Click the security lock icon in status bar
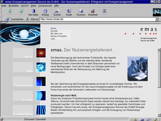The width and height of the screenshot is (161, 121). point(2,119)
